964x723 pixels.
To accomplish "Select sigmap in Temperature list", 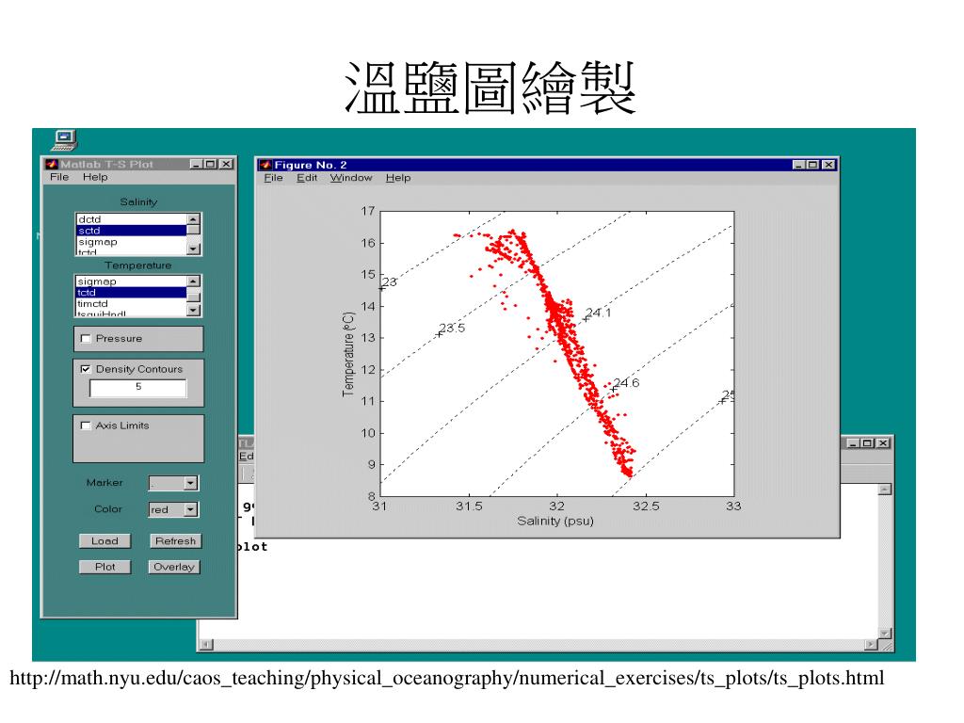I will [x=131, y=281].
